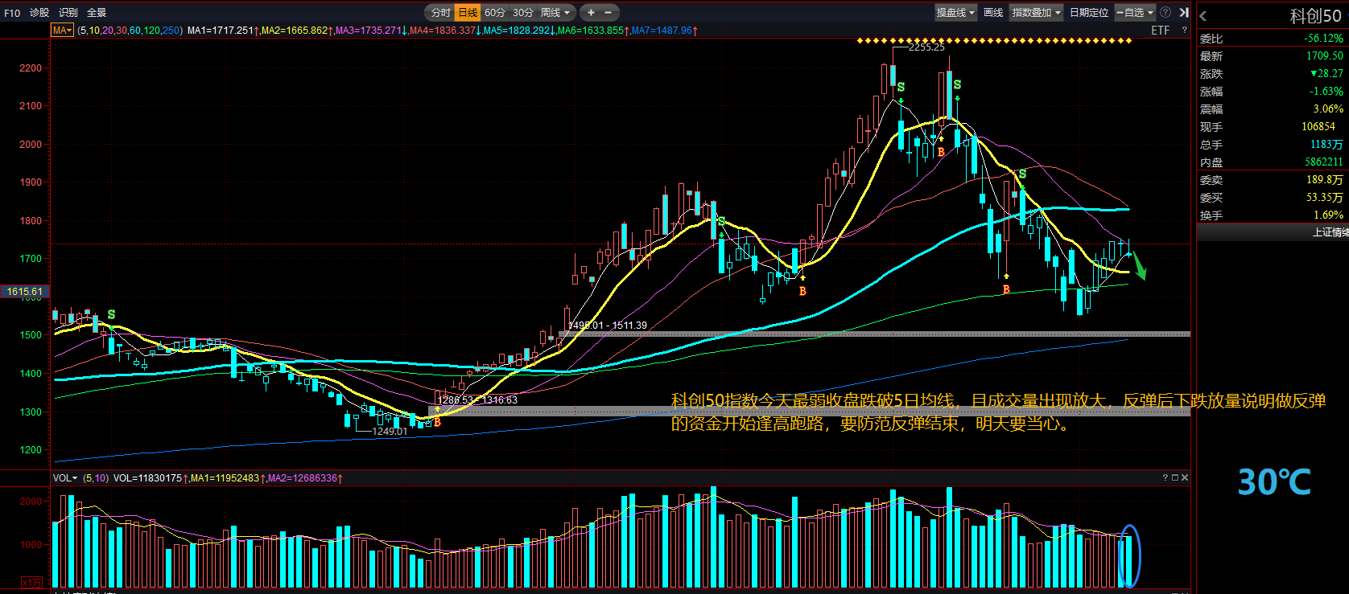Viewport: 1349px width, 594px height.
Task: Click the 涨跌 value 28.27
Action: click(x=1326, y=74)
